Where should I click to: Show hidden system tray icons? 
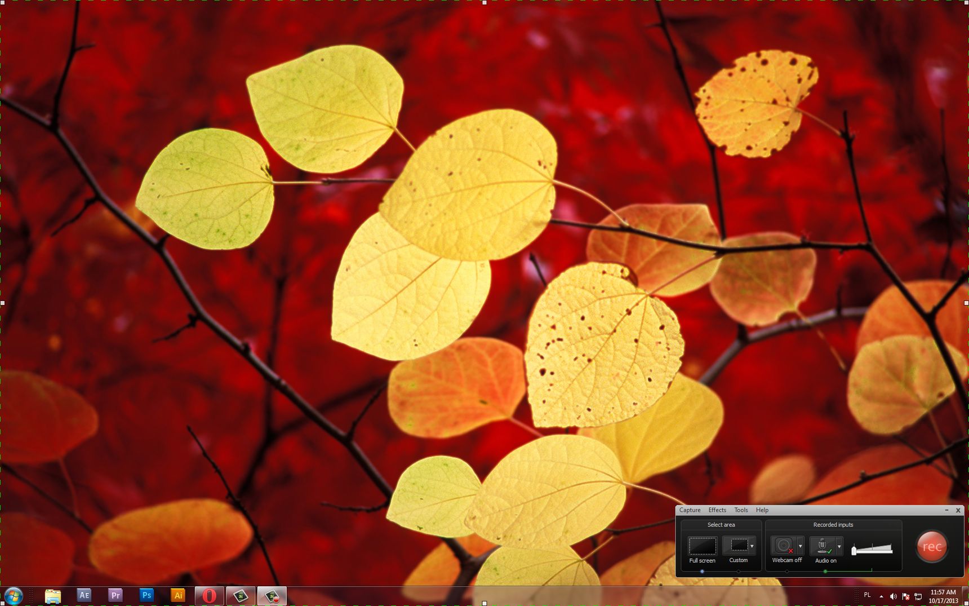click(881, 596)
